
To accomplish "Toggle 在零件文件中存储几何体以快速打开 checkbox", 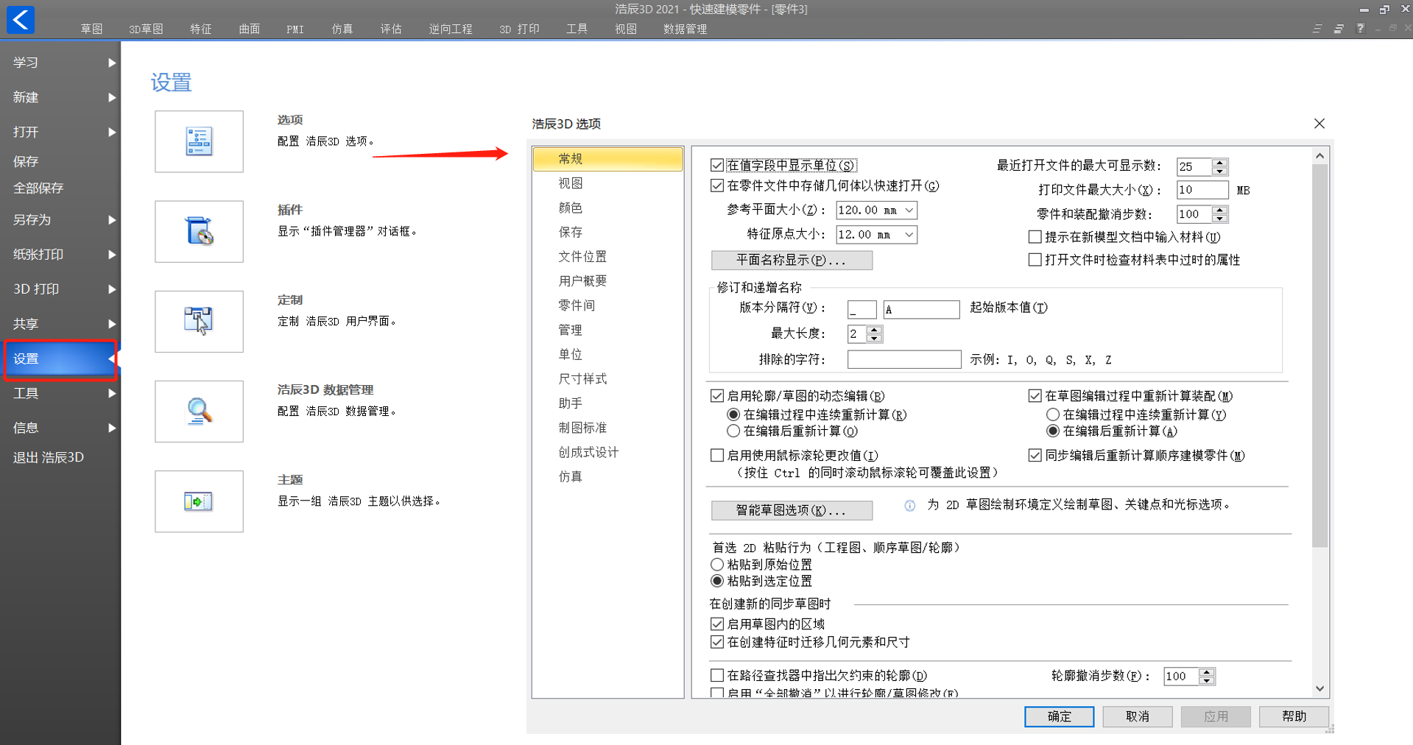I will click(717, 186).
